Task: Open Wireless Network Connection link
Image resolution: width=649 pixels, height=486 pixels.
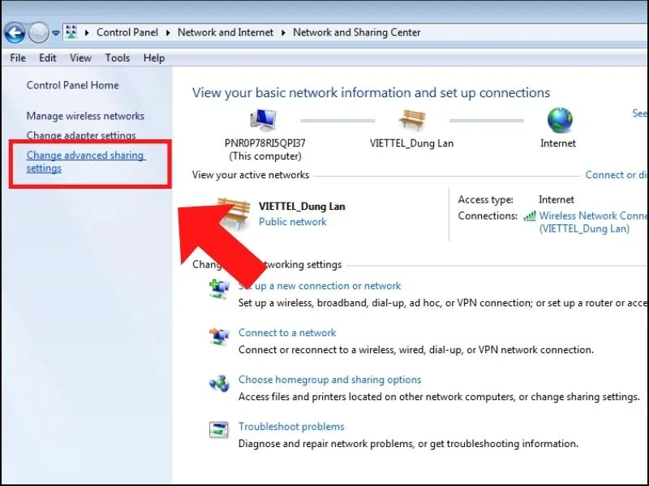Action: [x=591, y=216]
